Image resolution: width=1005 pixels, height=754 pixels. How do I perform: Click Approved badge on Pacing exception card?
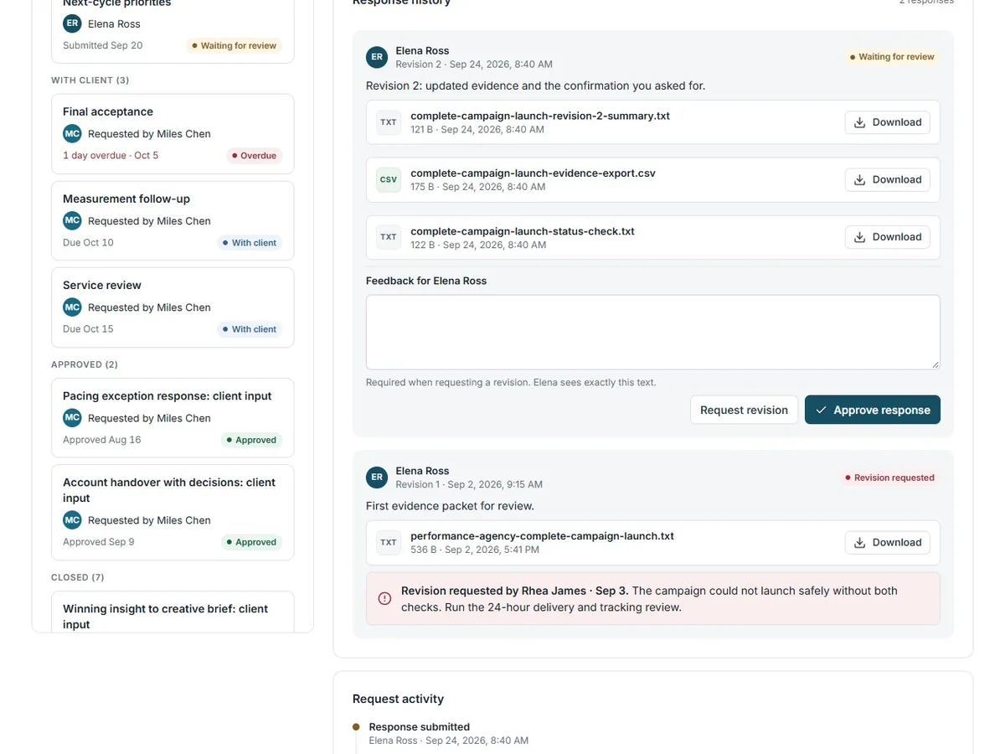coord(251,440)
